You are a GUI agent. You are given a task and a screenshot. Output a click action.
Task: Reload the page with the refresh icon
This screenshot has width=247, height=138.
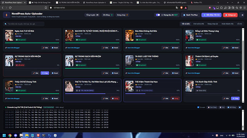tap(10, 8)
